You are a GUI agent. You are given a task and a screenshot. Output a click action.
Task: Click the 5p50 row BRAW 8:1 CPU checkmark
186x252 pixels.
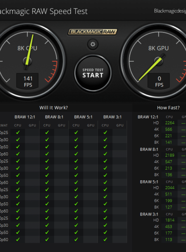click(47, 204)
